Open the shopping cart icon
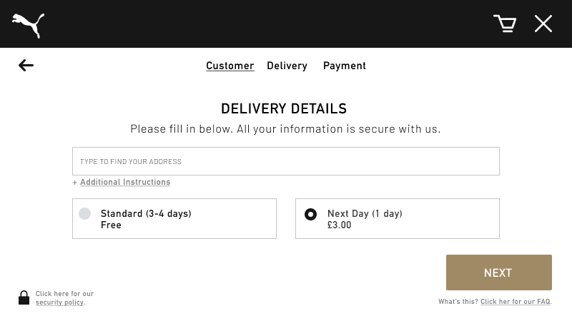572x321 pixels. (x=505, y=24)
